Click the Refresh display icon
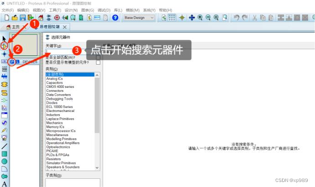The width and height of the screenshot is (315, 187). point(164,18)
